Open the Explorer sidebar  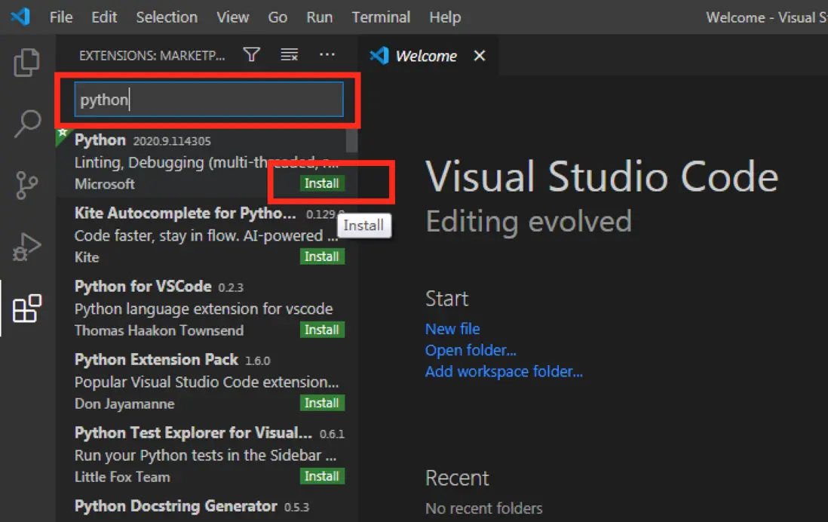[x=27, y=63]
